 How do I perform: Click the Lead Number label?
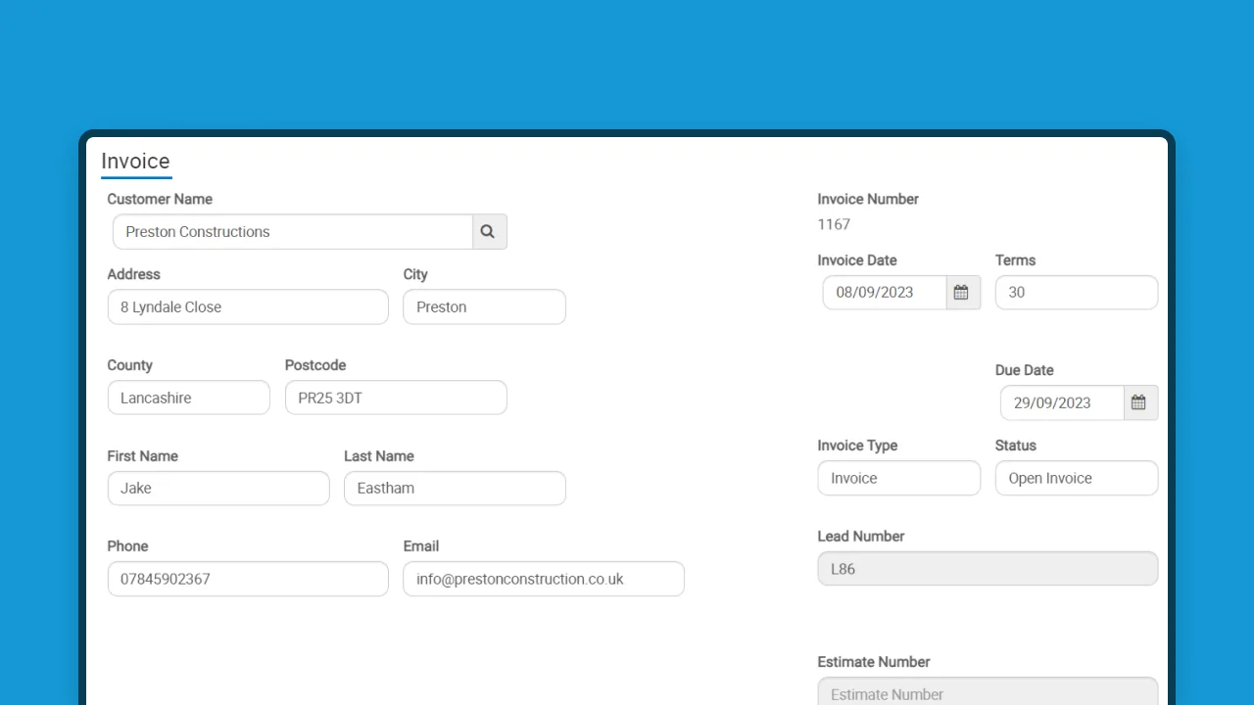pyautogui.click(x=861, y=537)
